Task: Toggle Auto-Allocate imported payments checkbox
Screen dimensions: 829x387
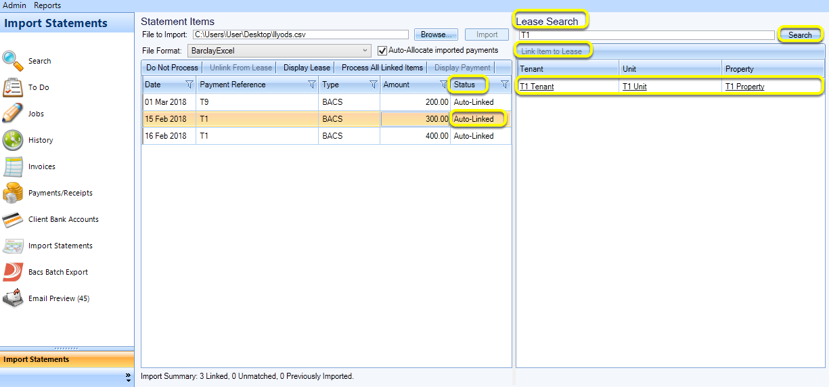Action: pyautogui.click(x=382, y=50)
